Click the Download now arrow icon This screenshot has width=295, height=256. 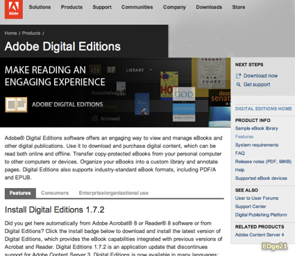(x=238, y=76)
